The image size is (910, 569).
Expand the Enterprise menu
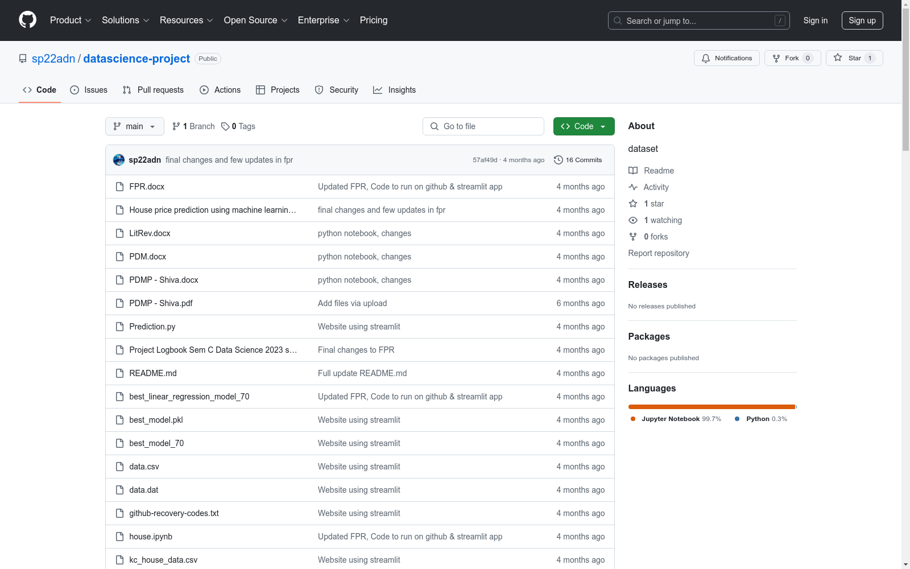coord(324,20)
